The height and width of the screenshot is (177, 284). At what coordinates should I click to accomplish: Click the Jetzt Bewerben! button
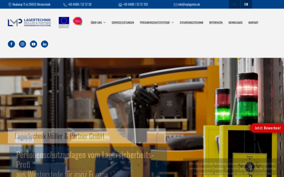tap(267, 128)
